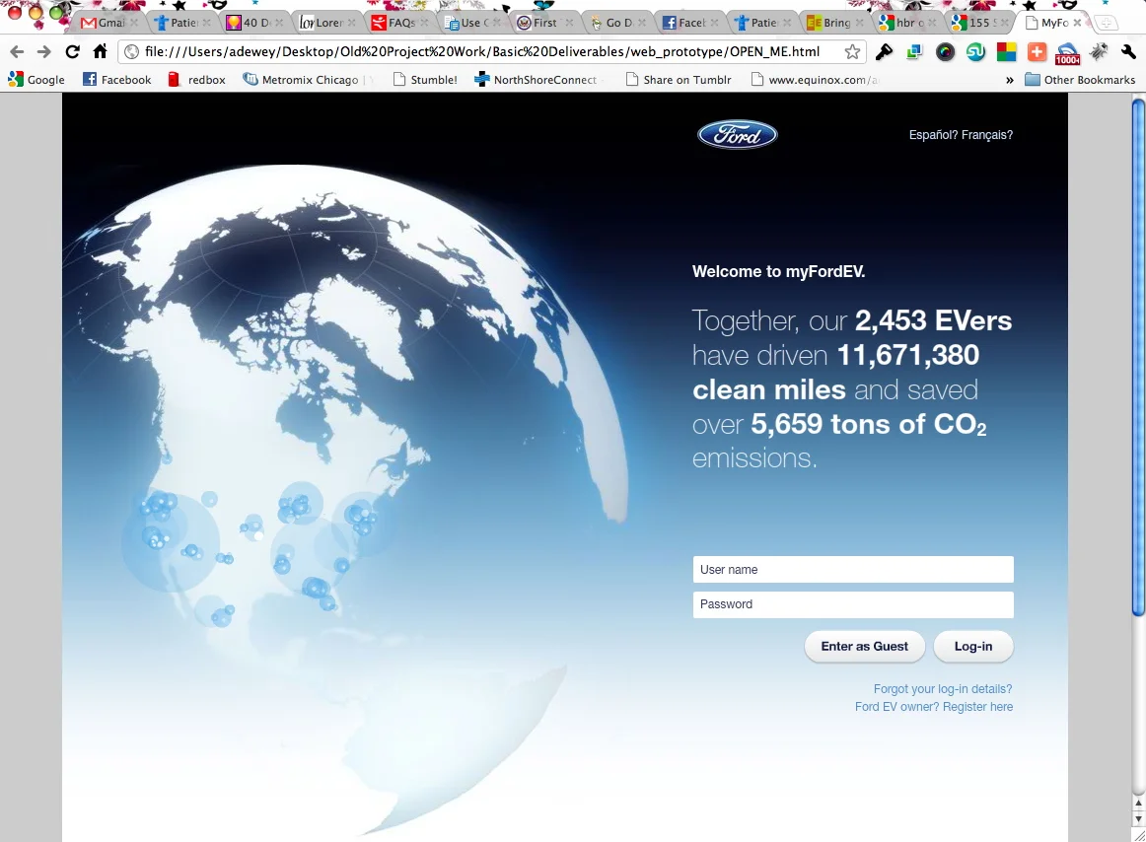This screenshot has height=842, width=1146.
Task: Open the Google bookmark
Action: [x=36, y=80]
